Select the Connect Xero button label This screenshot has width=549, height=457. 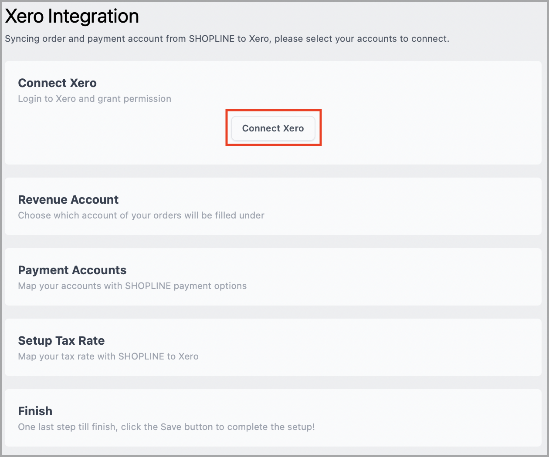pos(273,128)
